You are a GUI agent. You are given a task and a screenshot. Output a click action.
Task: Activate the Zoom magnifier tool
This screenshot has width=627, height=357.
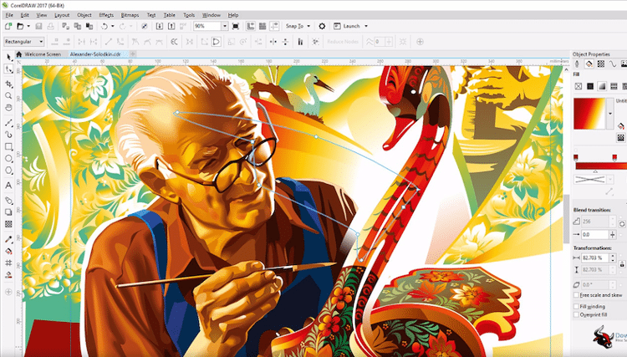click(9, 96)
